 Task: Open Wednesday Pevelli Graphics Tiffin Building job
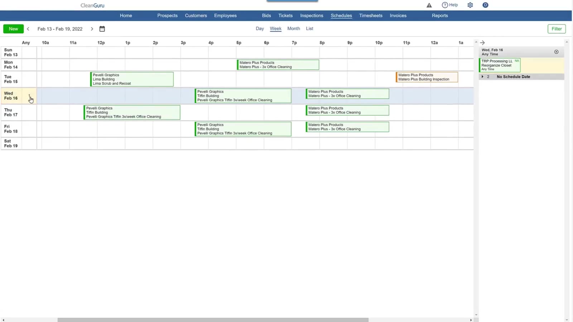click(x=243, y=96)
